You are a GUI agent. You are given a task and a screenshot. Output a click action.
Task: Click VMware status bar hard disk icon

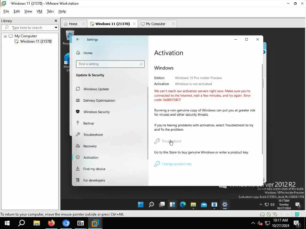click(262, 214)
